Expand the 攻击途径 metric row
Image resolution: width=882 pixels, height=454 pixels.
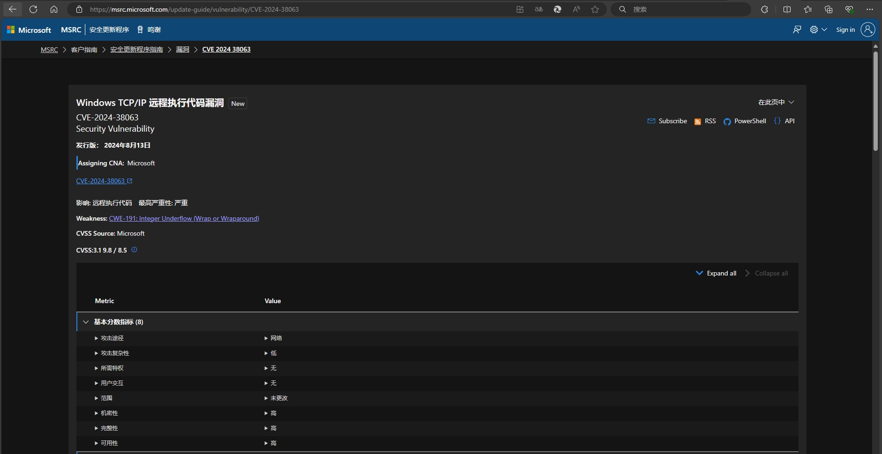(x=96, y=338)
